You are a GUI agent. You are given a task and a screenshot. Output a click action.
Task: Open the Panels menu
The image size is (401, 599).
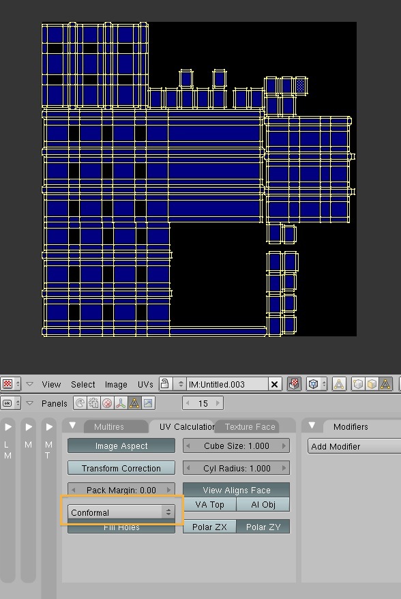click(55, 403)
